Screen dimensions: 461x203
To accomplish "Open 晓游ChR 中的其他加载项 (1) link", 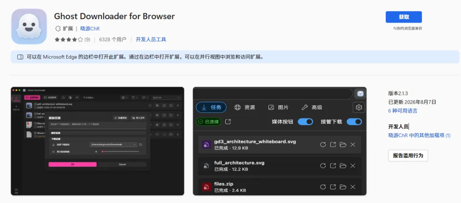I will (419, 136).
